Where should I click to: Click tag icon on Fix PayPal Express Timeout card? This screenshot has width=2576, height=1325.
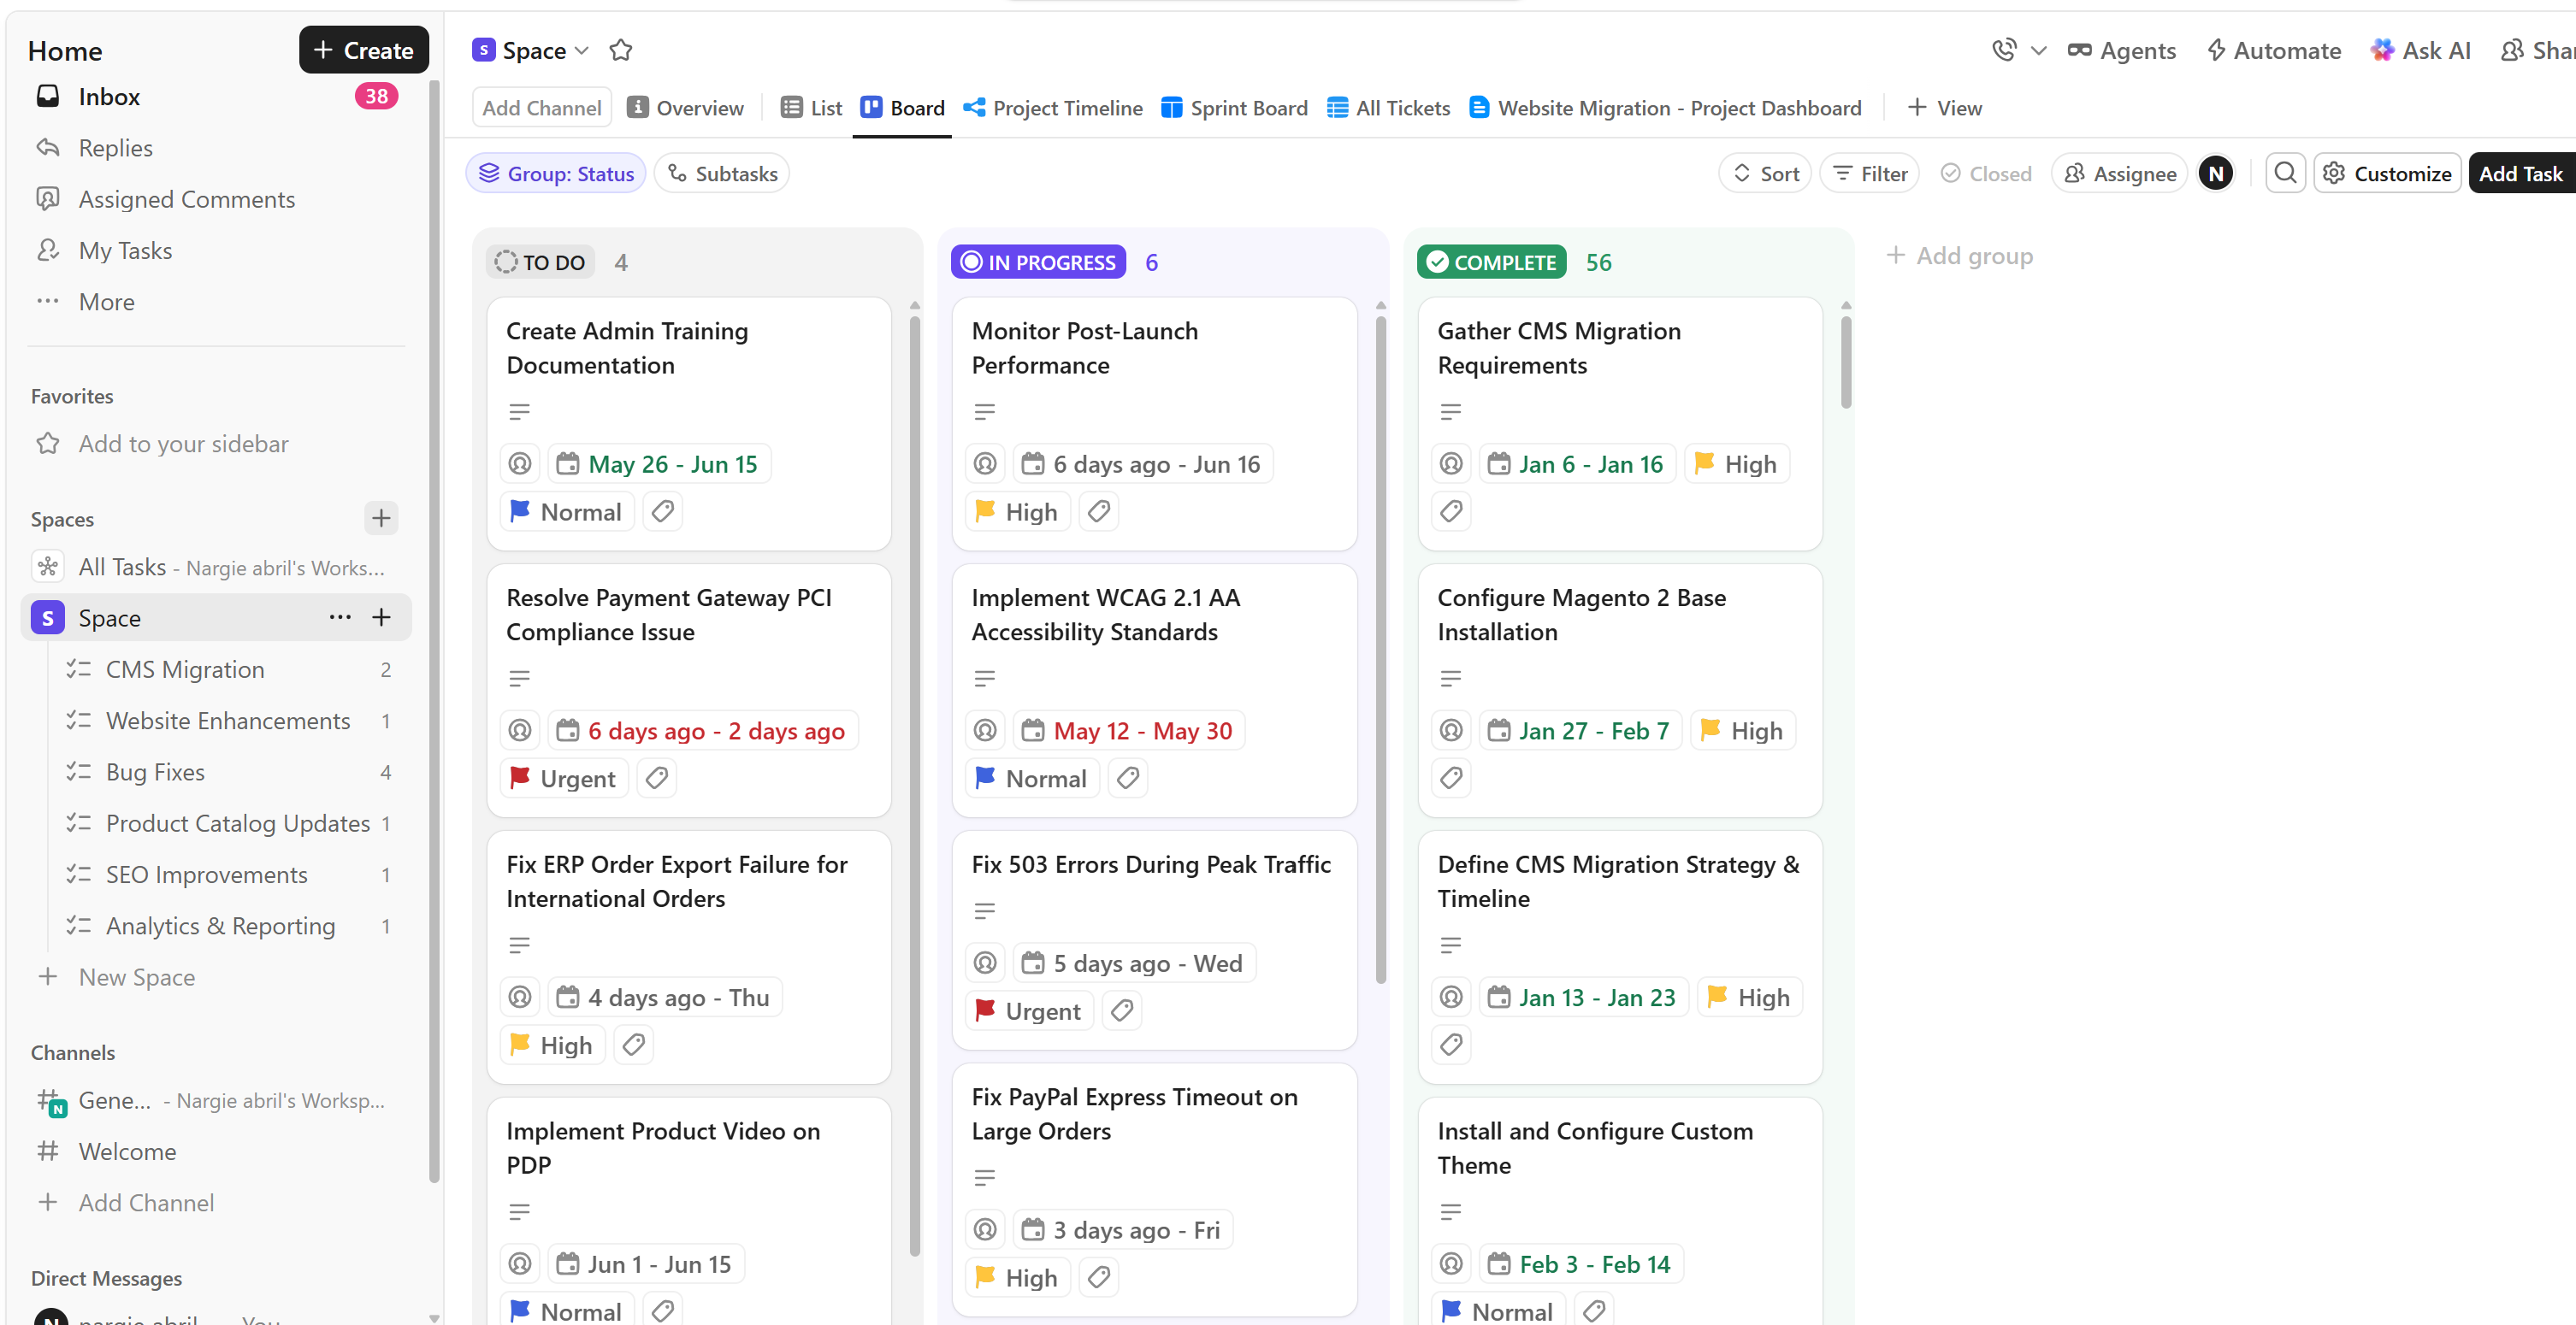pyautogui.click(x=1098, y=1278)
